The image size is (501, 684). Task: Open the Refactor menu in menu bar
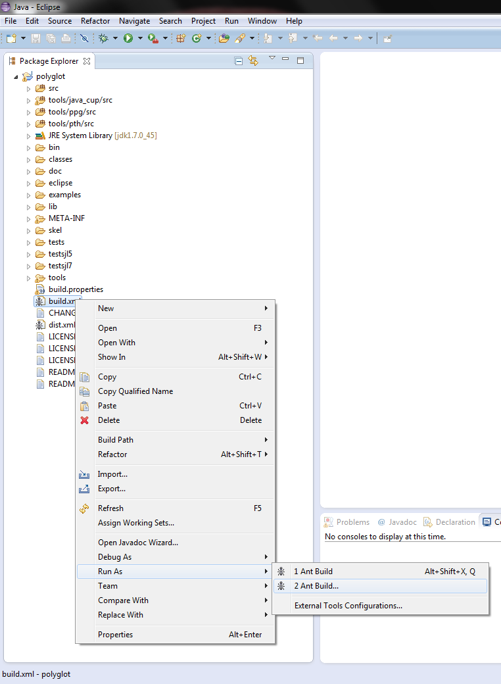tap(95, 21)
